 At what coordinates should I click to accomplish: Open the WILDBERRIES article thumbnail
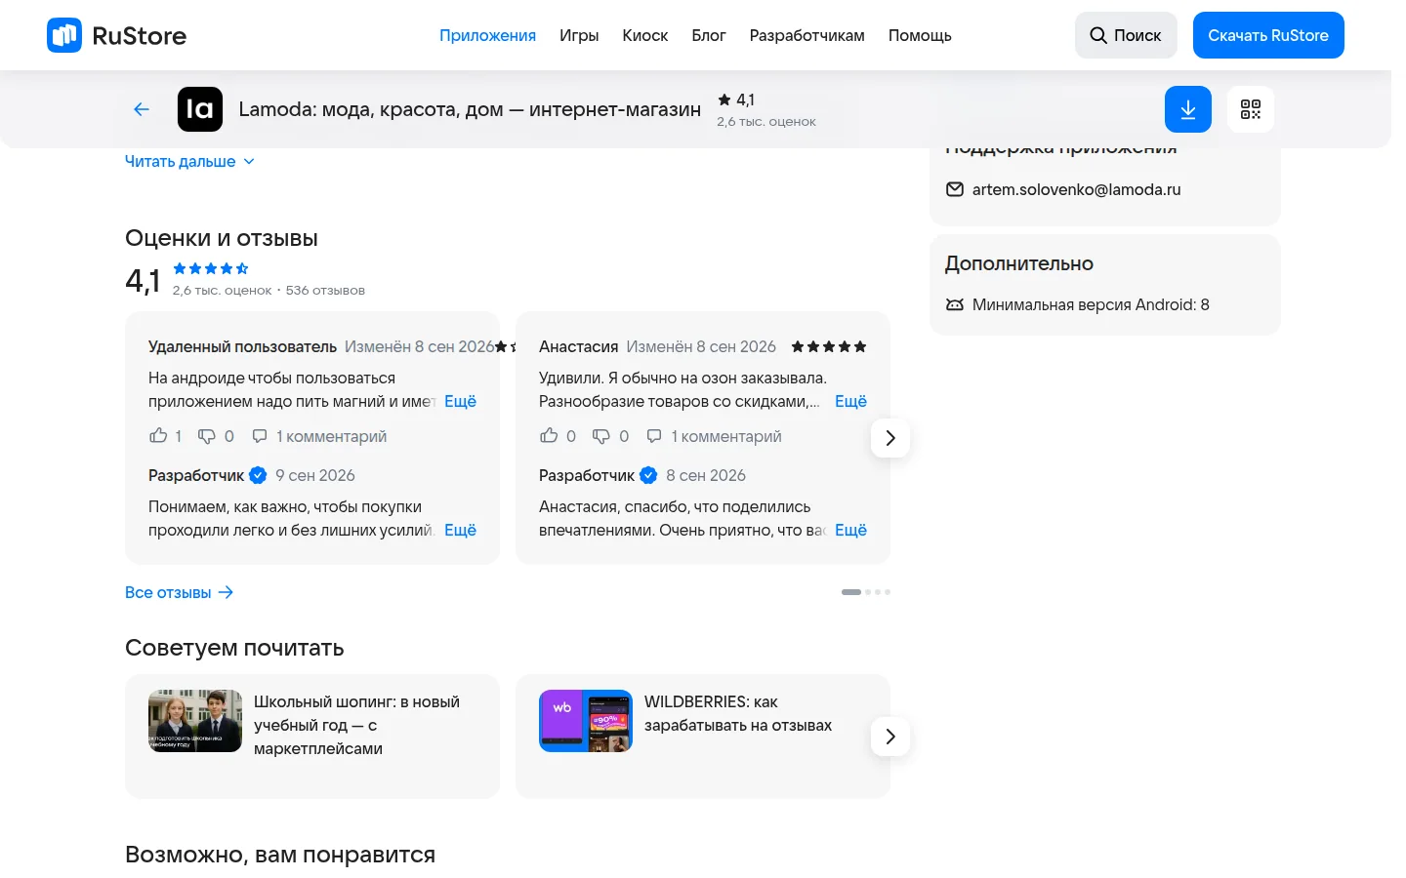[x=586, y=721]
